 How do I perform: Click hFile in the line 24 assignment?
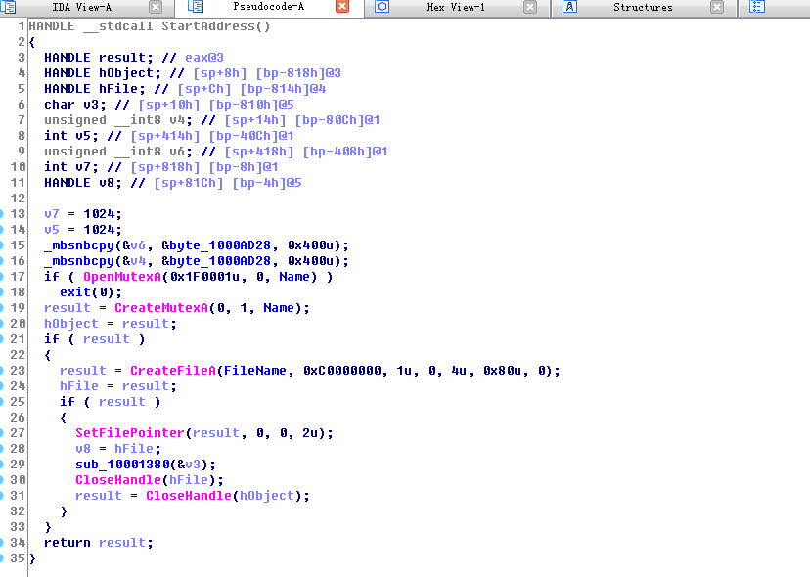click(x=79, y=386)
